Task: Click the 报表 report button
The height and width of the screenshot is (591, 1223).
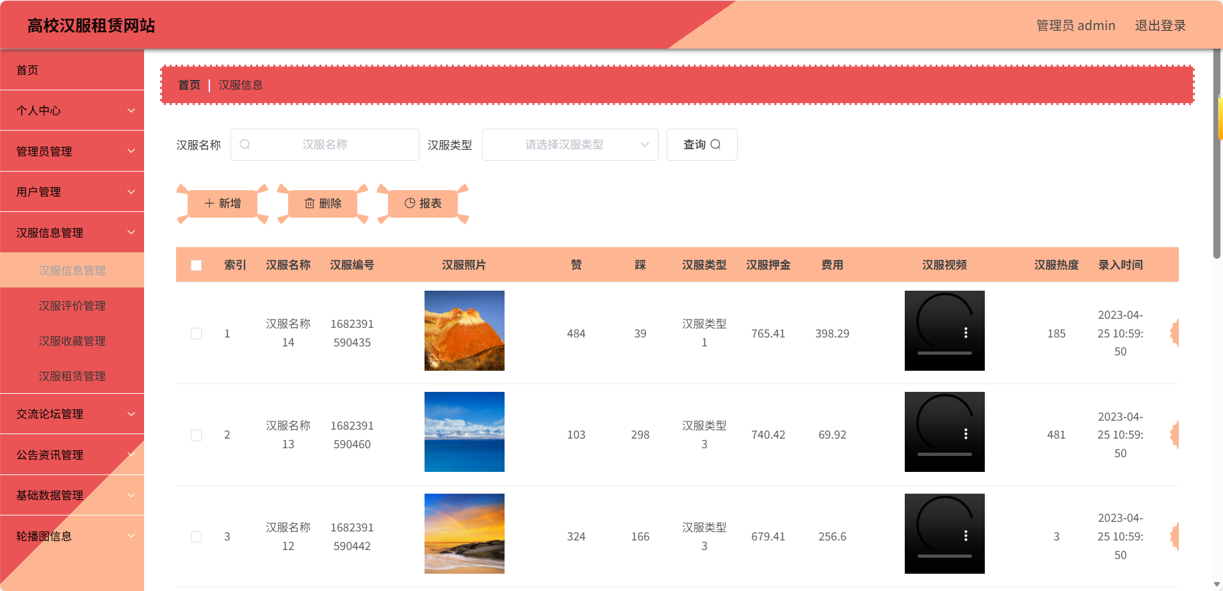Action: [x=423, y=204]
